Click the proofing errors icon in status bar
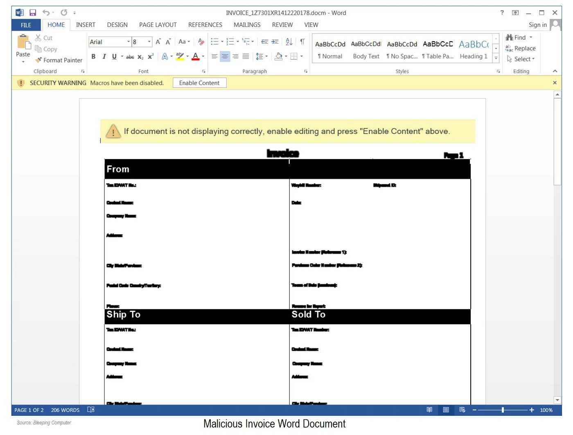Image resolution: width=573 pixels, height=435 pixels. [91, 410]
